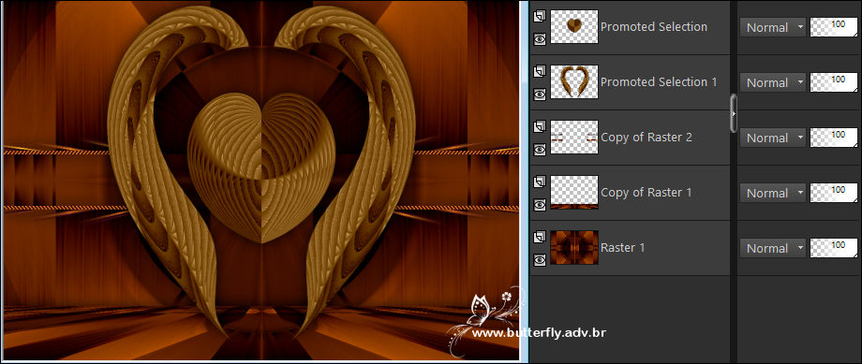Select the Copy of Raster 1 thumbnail

point(574,192)
